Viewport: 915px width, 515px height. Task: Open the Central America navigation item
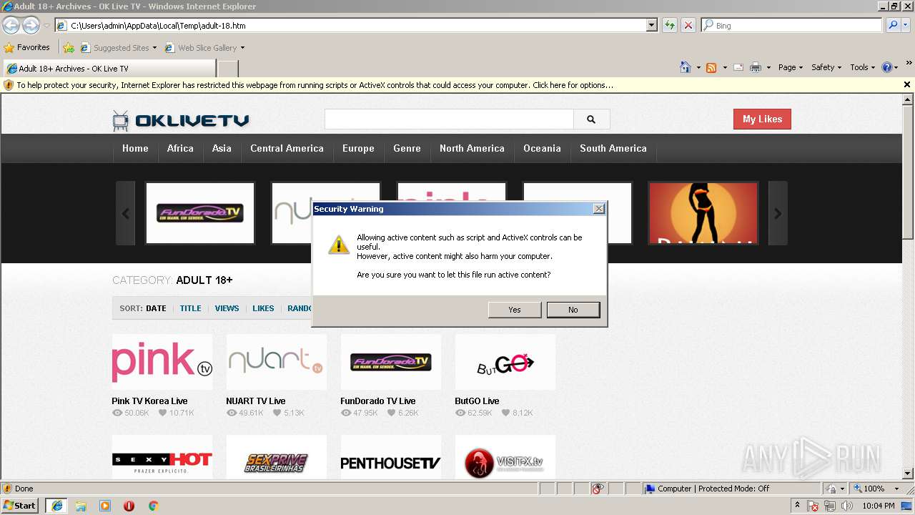point(287,148)
